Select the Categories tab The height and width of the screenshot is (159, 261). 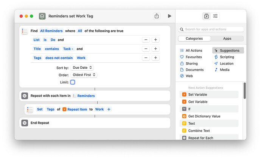(x=194, y=39)
